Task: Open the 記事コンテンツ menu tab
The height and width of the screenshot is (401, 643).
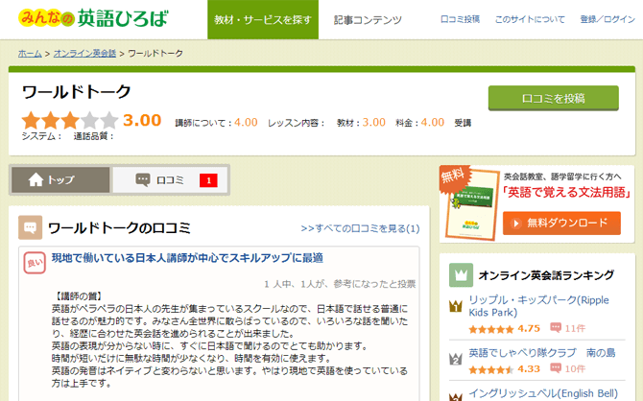Action: coord(368,20)
